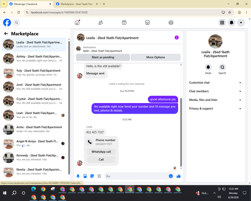Open Leah conversation in list
Image resolution: width=251 pixels, height=201 pixels.
pyautogui.click(x=34, y=115)
